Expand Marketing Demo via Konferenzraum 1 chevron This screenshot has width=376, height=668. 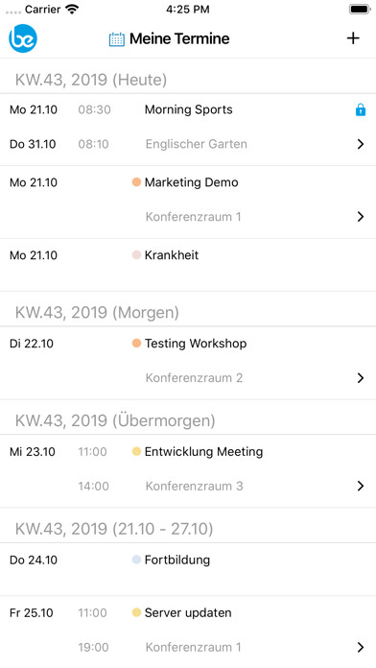coord(361,216)
